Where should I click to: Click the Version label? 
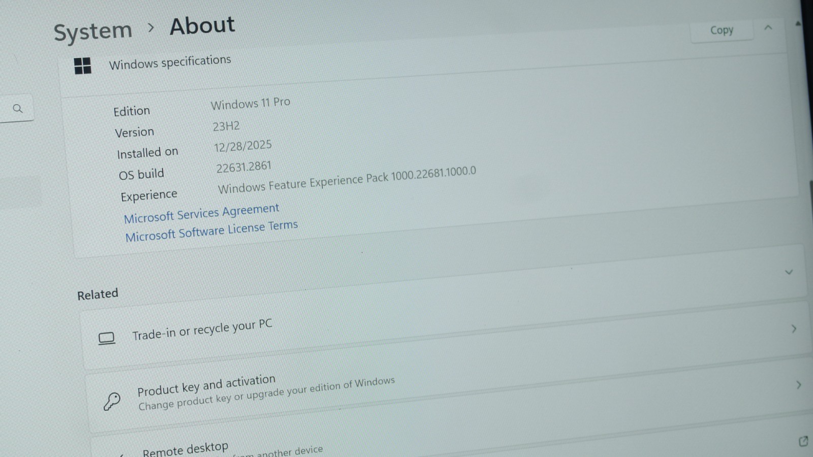tap(134, 133)
